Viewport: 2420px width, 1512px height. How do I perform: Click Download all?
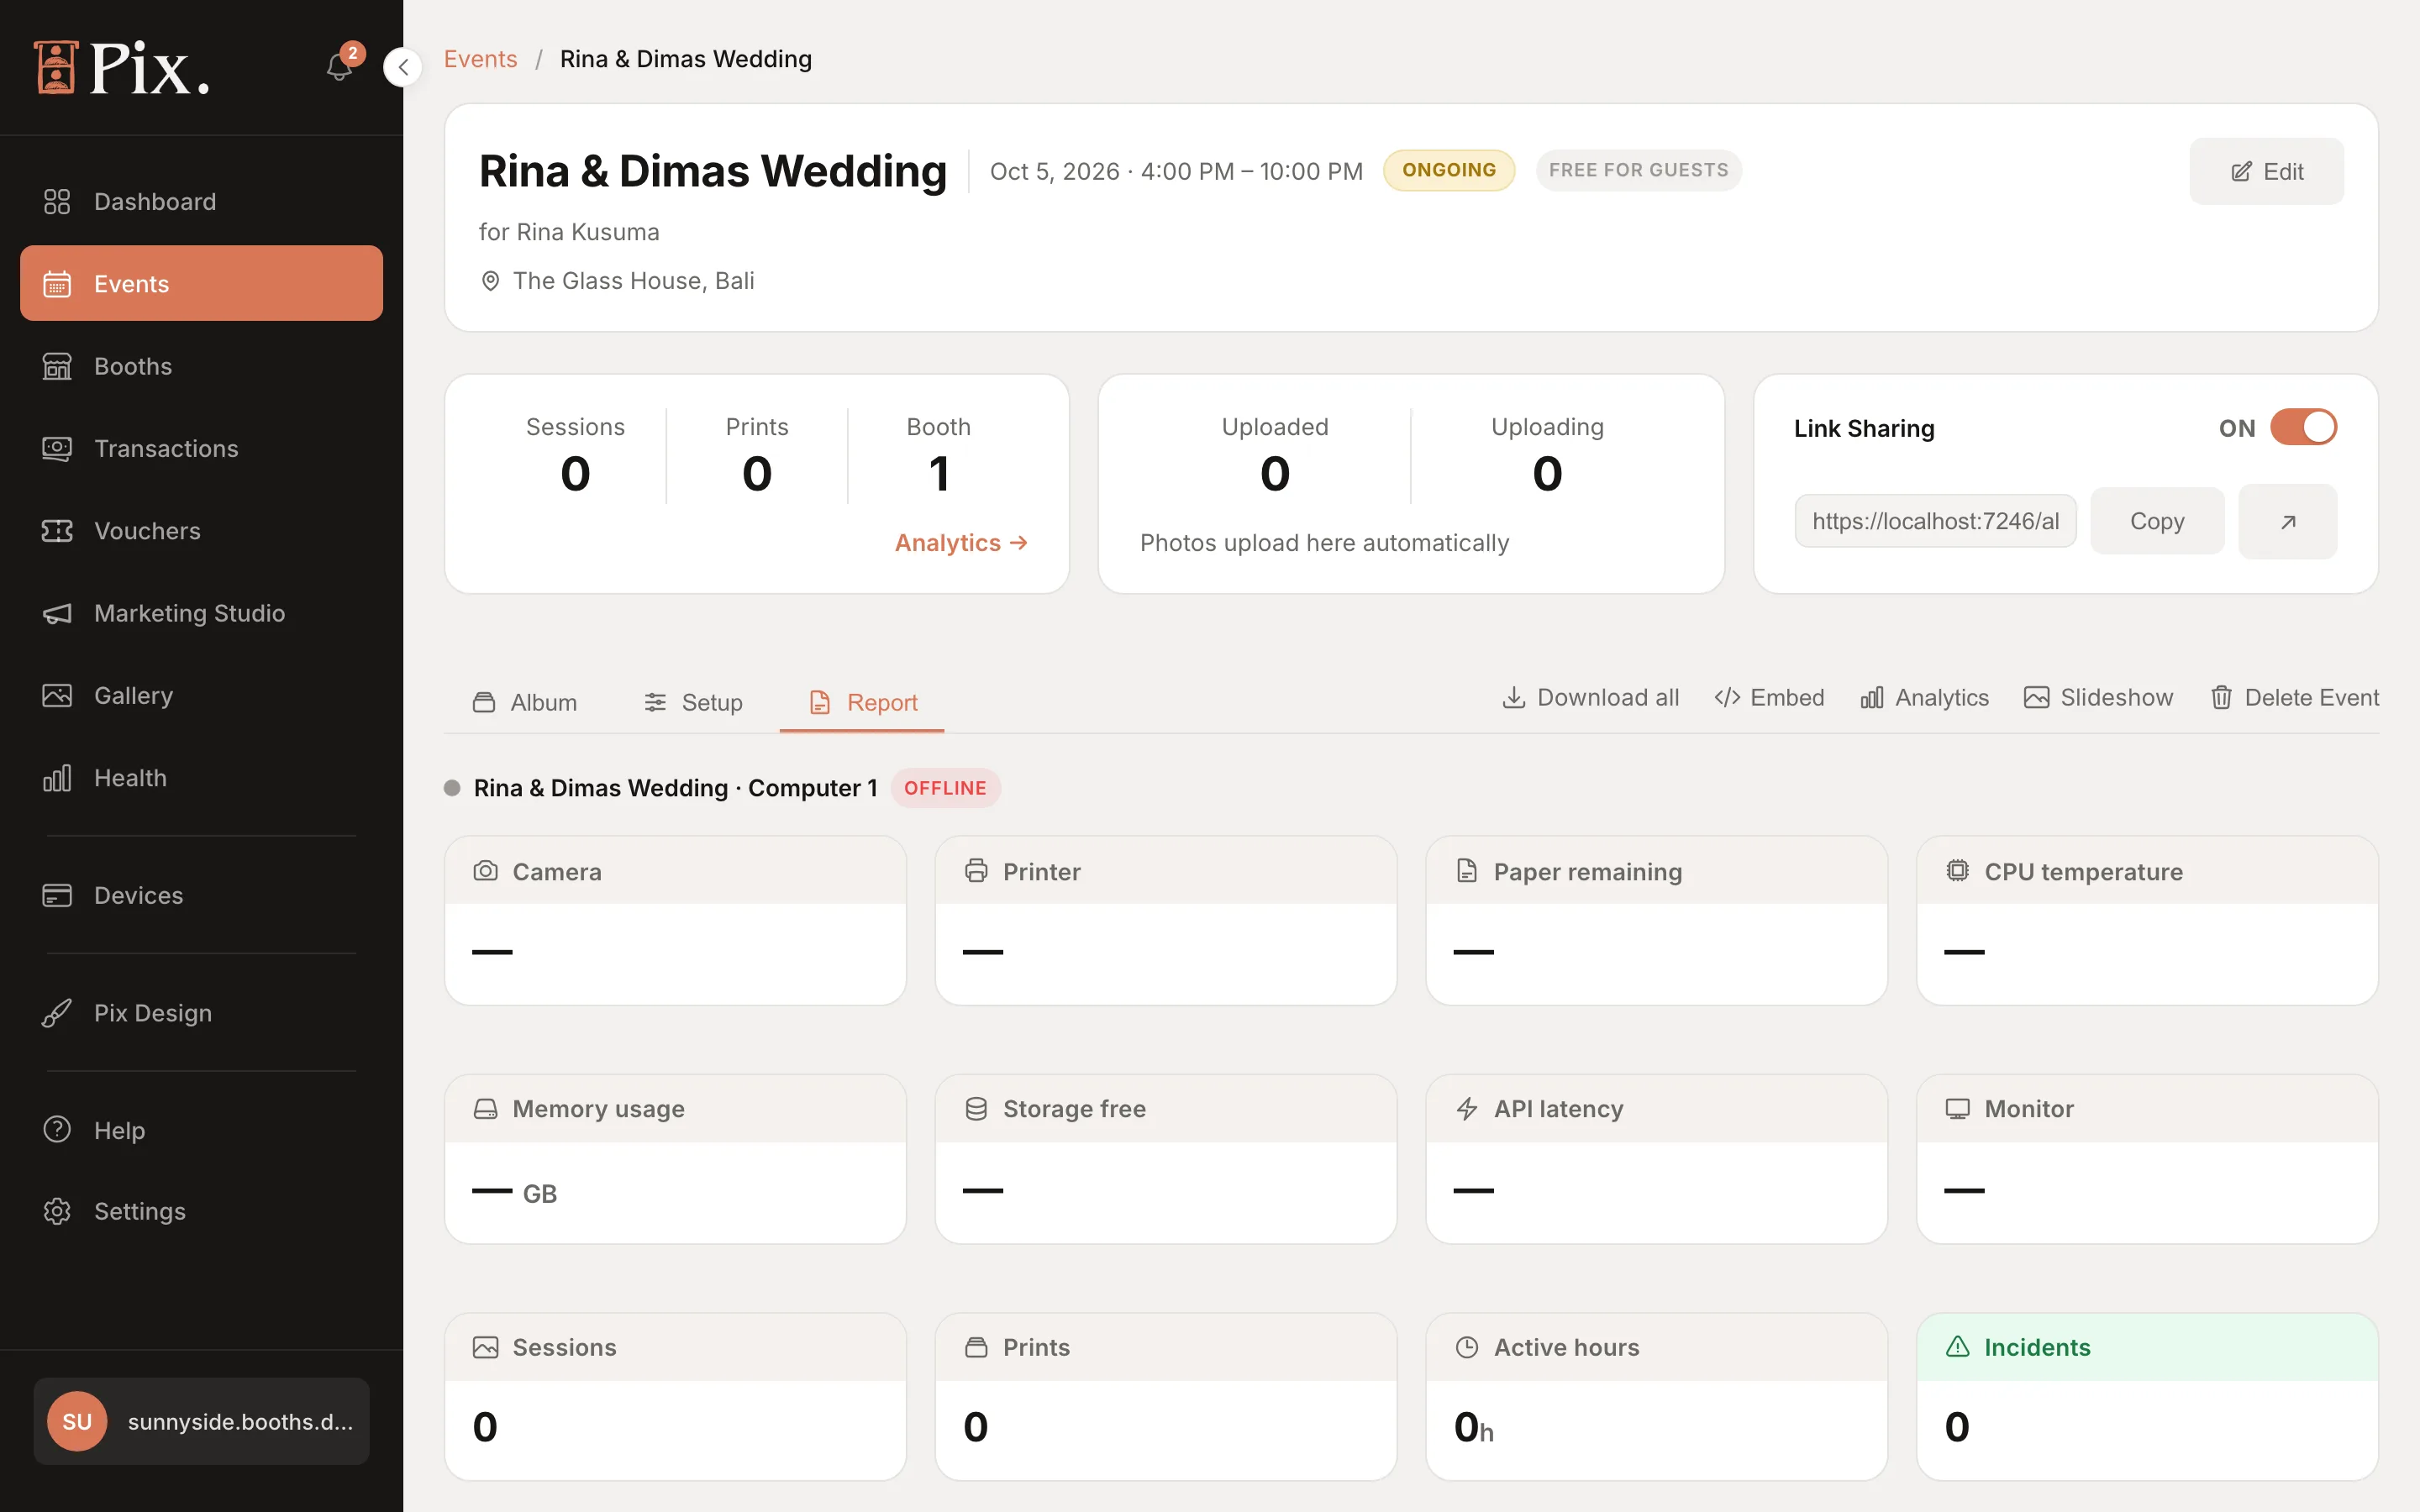tap(1590, 698)
